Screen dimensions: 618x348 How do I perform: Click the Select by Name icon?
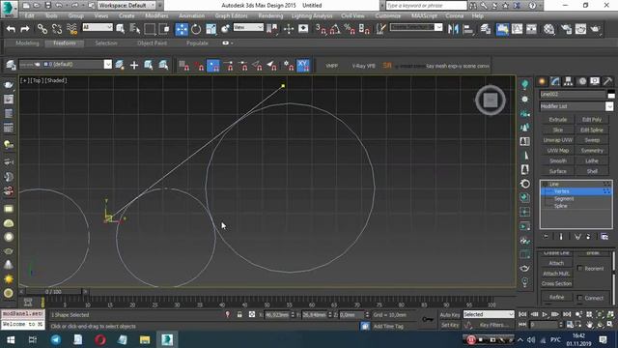pos(134,29)
